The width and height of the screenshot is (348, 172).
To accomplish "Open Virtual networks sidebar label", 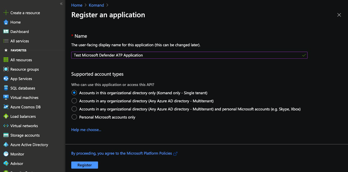I will (x=24, y=126).
